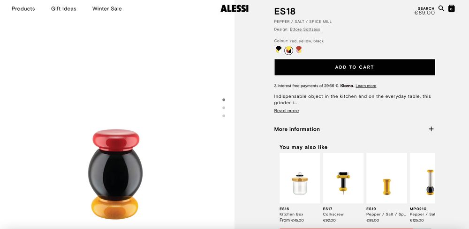Expand description with Read more
This screenshot has height=229, width=469.
(x=287, y=111)
